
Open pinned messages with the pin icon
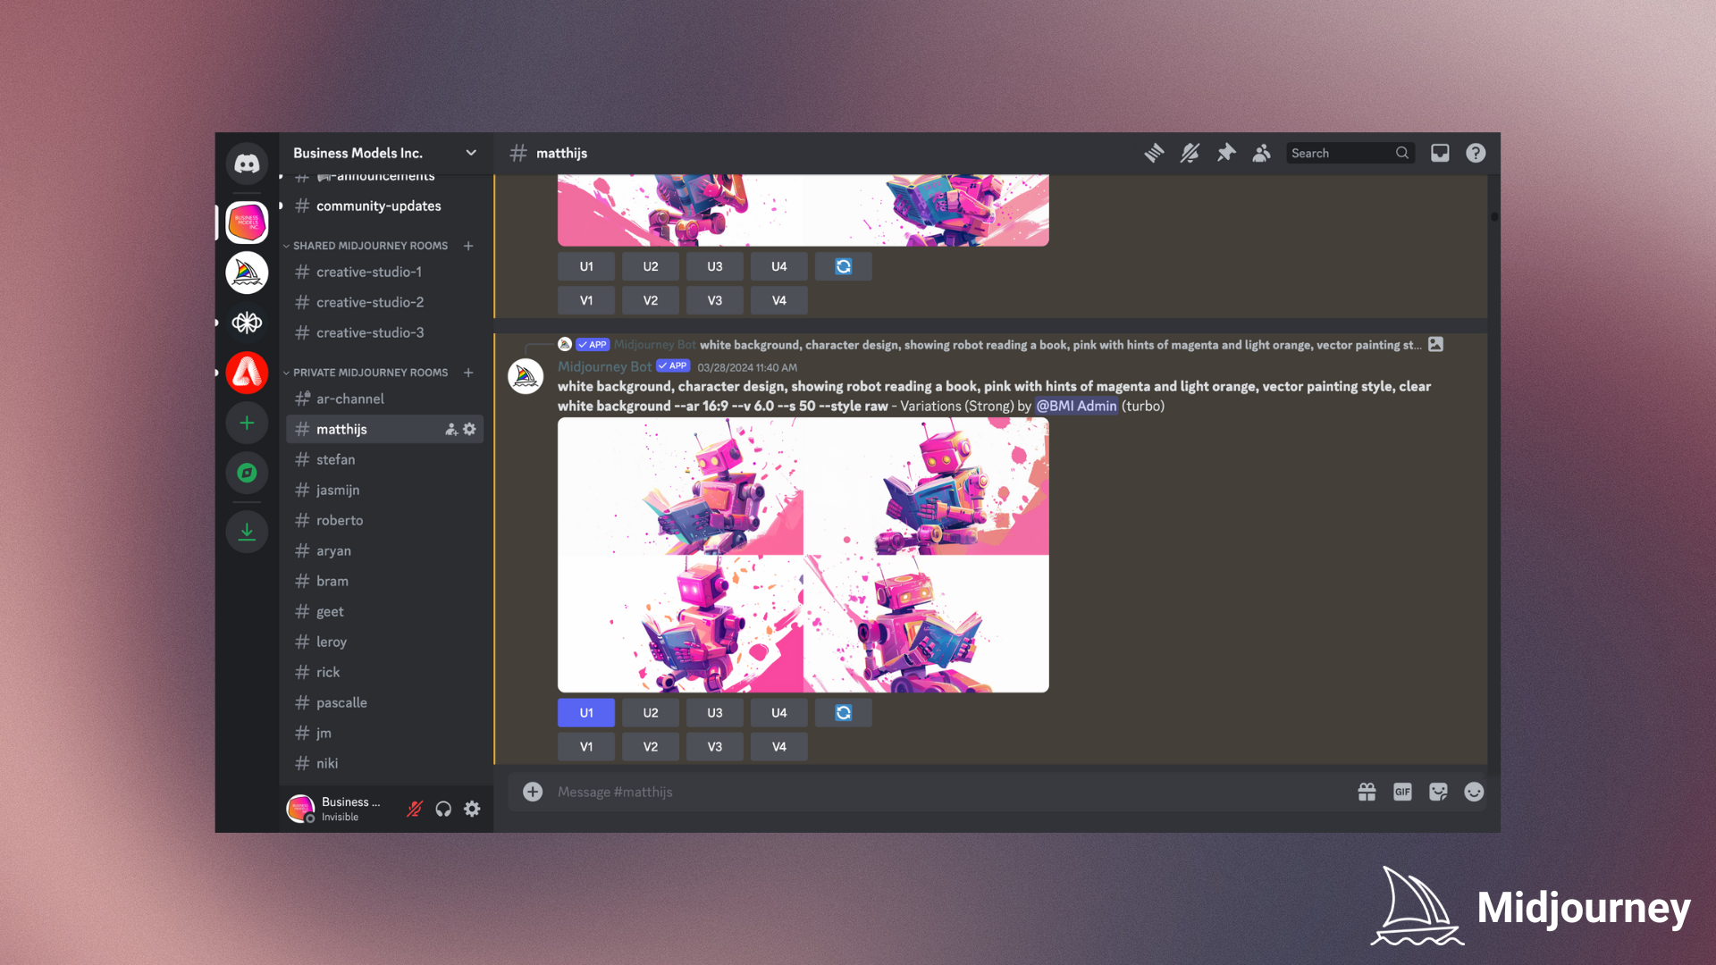point(1225,153)
